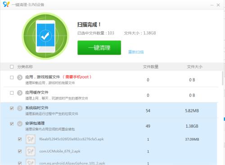Click the 重新扫描 rescan link
This screenshot has width=225, height=165.
coord(136,52)
